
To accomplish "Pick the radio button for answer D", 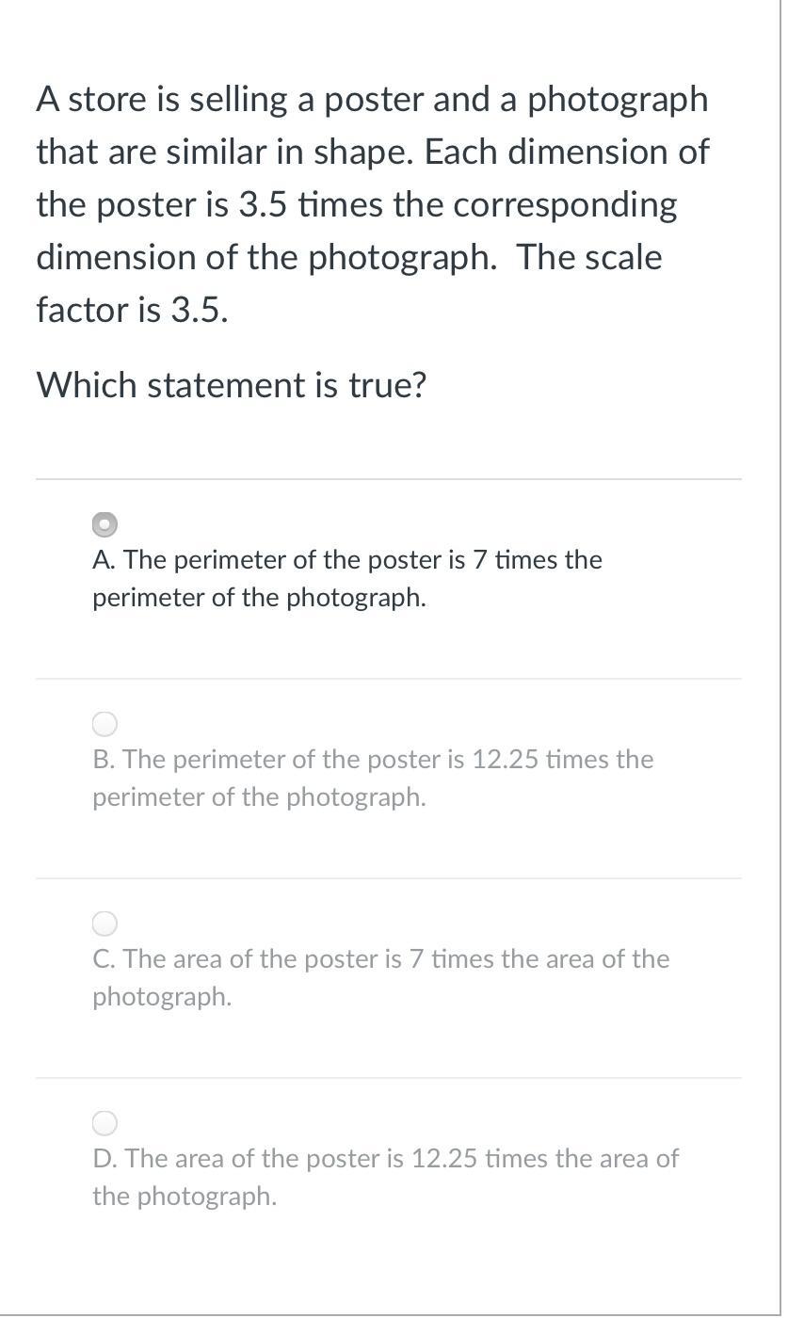I will [105, 1123].
